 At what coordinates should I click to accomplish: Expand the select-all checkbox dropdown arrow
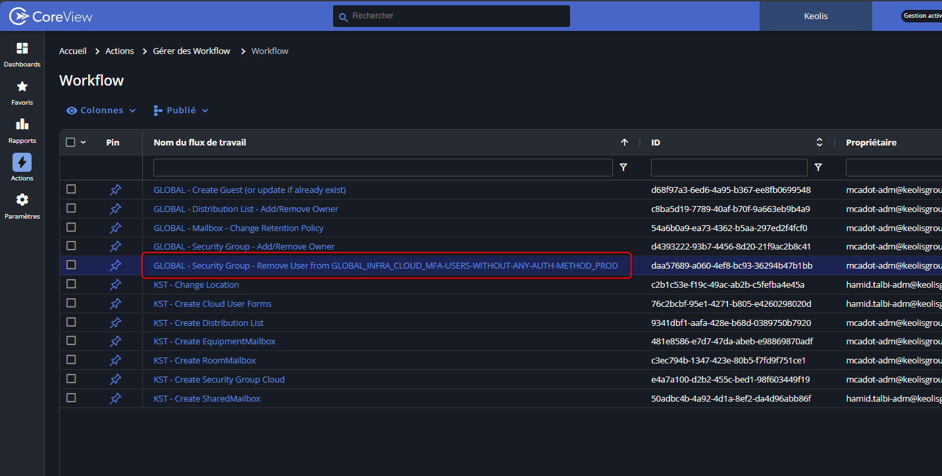[x=84, y=142]
